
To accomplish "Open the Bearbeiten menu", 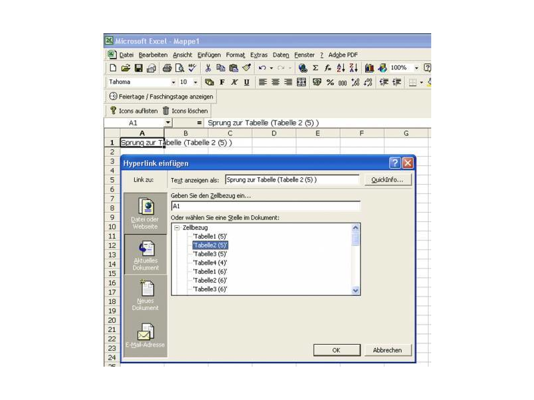I will tap(153, 55).
